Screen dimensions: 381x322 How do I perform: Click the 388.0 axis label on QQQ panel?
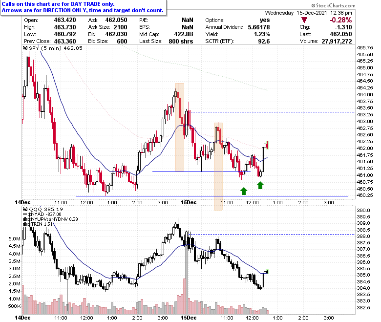coord(363,236)
